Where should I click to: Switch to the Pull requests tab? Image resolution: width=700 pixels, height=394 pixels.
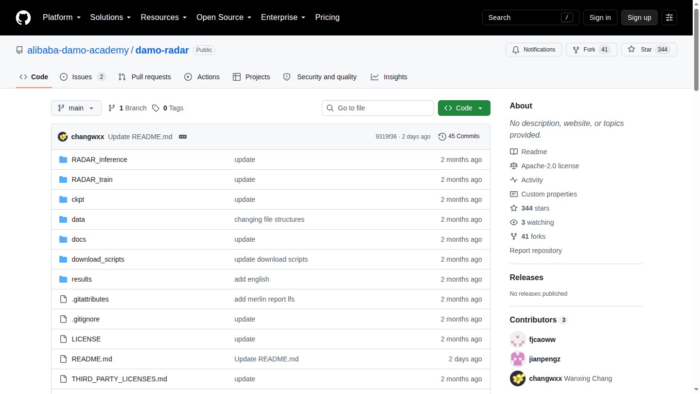[x=144, y=77]
